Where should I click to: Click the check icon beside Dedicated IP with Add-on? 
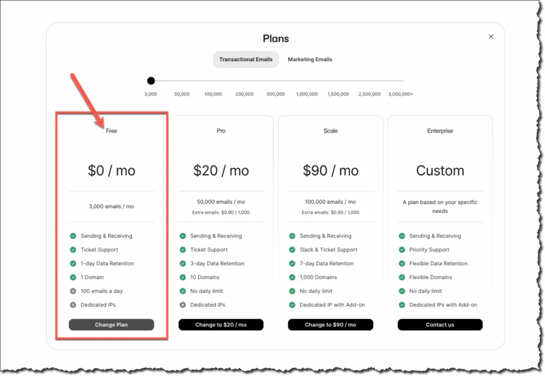(x=292, y=305)
